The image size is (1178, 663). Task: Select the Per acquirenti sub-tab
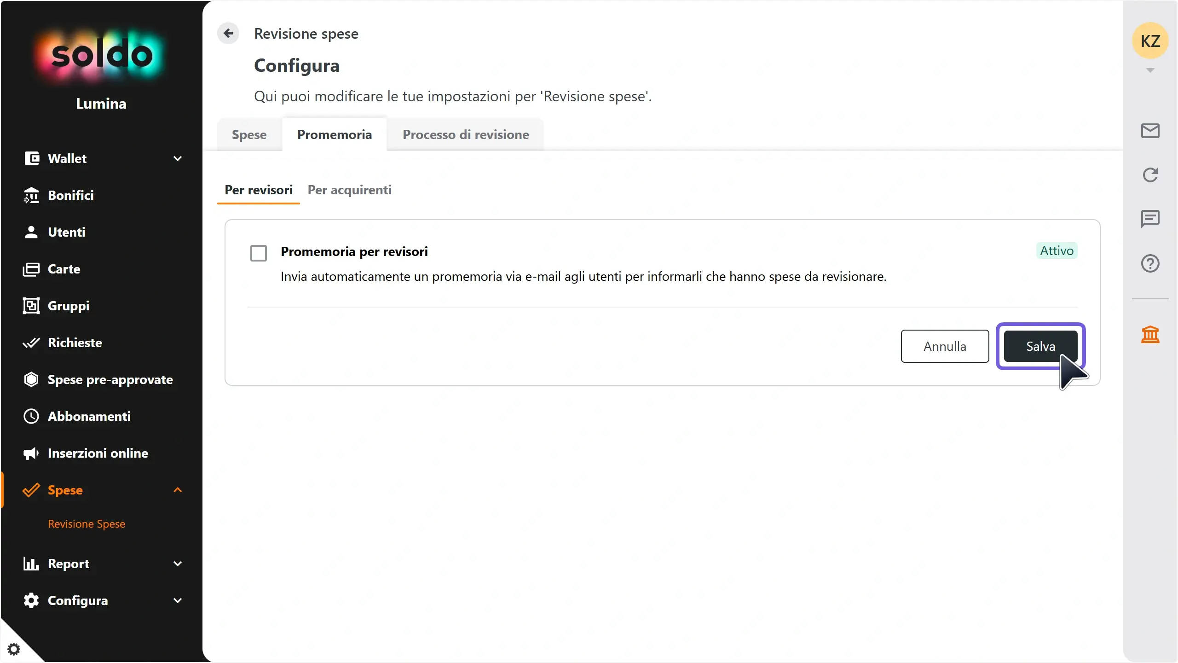click(350, 190)
